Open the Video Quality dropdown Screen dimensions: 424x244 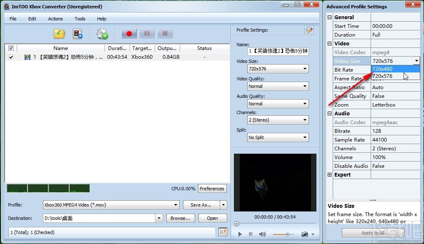278,86
